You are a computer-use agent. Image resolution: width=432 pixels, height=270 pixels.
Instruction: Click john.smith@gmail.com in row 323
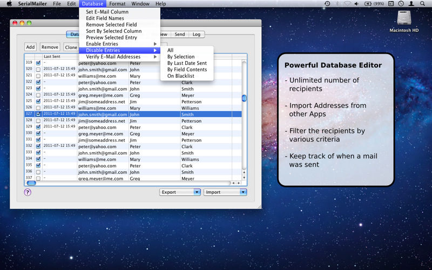[x=103, y=89]
